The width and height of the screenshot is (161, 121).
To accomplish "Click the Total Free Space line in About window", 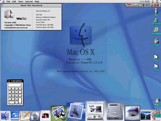I will (45, 27).
